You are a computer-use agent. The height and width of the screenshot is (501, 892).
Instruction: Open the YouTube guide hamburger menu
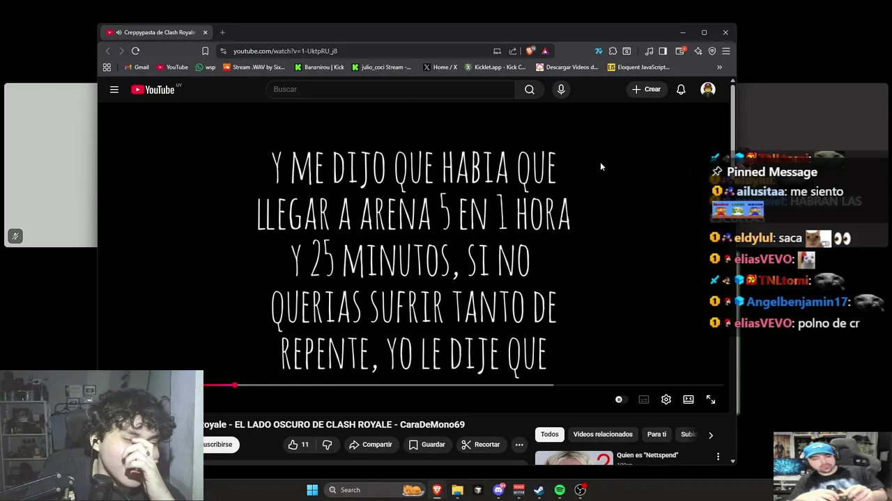pyautogui.click(x=114, y=89)
